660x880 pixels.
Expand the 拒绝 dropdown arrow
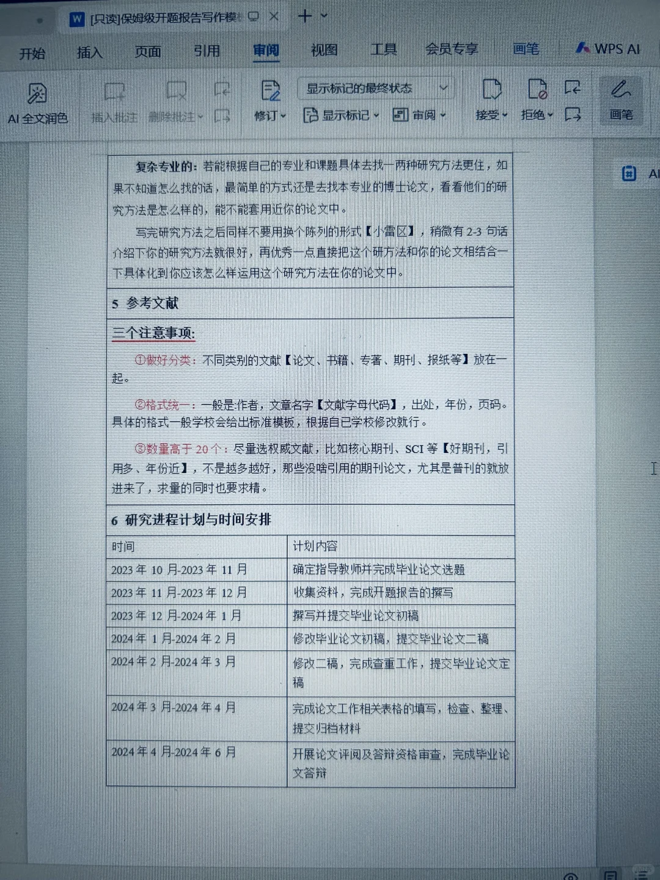point(550,114)
